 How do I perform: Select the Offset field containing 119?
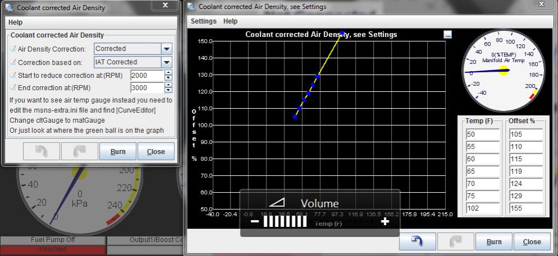pos(526,171)
